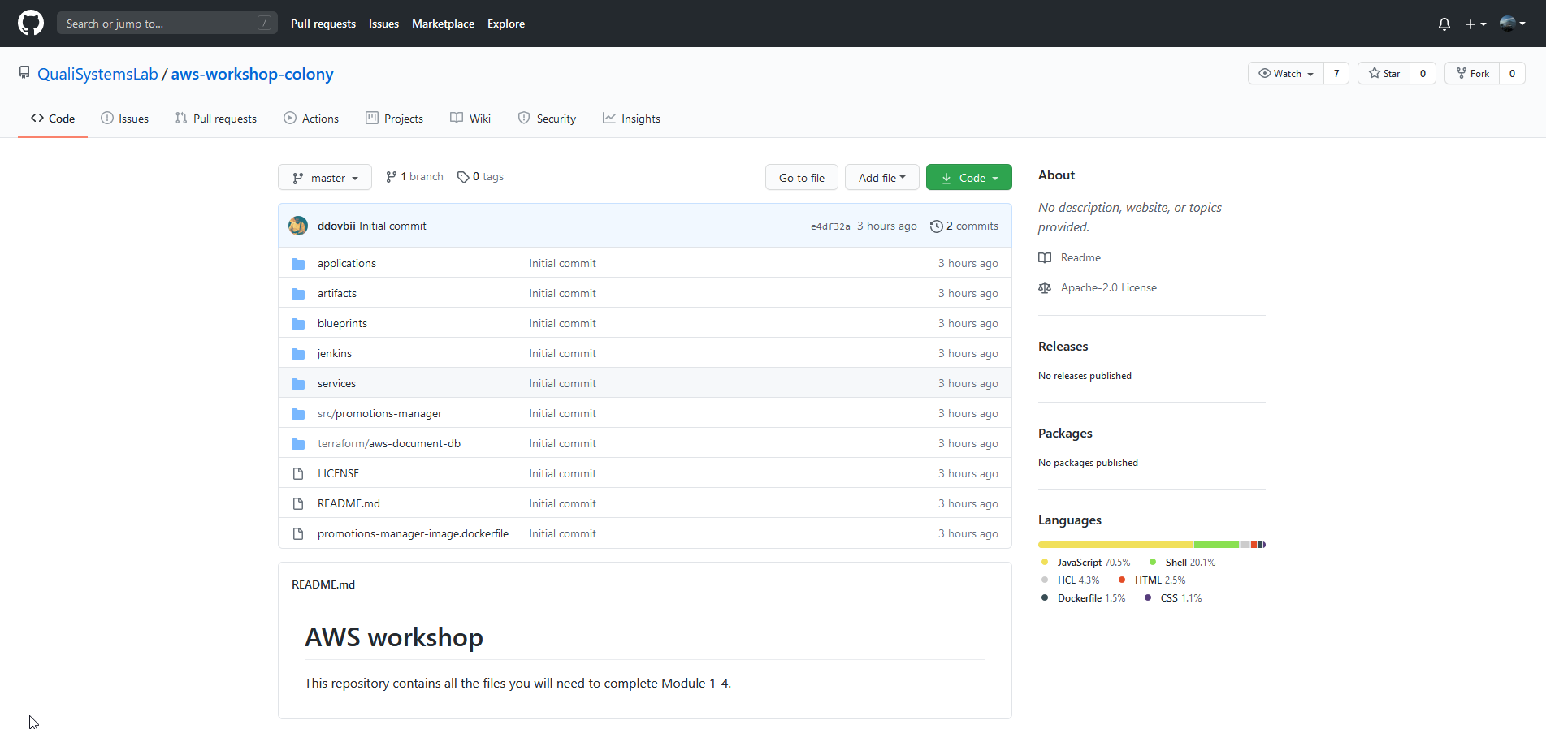The height and width of the screenshot is (729, 1546).
Task: Switch to the Security tab
Action: [547, 119]
